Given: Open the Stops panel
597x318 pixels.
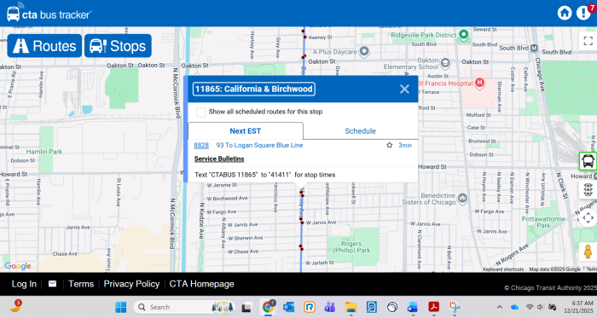Looking at the screenshot, I should 118,46.
